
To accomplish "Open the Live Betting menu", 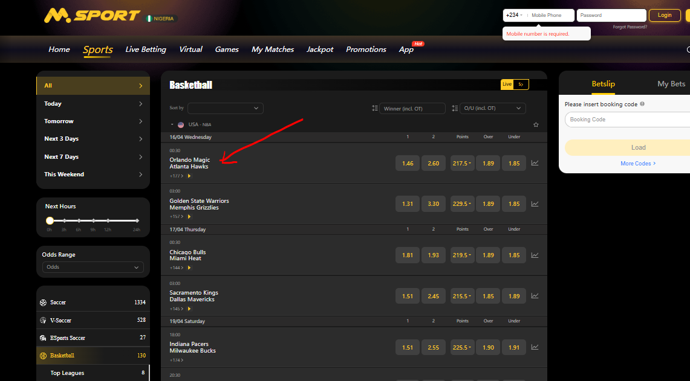I will pyautogui.click(x=146, y=50).
